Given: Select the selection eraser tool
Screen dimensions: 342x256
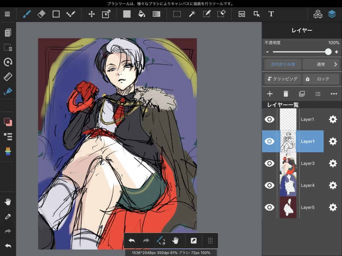Looking at the screenshot, I should [x=221, y=14].
